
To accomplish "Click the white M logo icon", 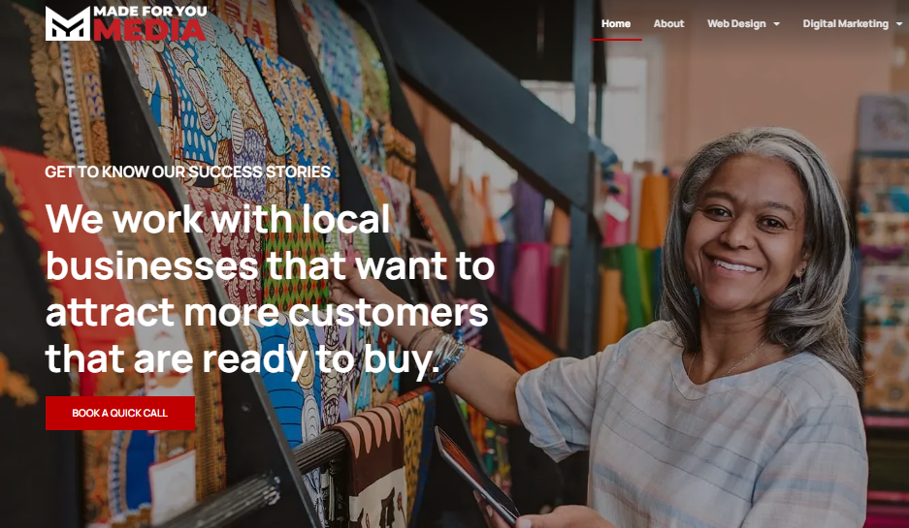I will [68, 24].
